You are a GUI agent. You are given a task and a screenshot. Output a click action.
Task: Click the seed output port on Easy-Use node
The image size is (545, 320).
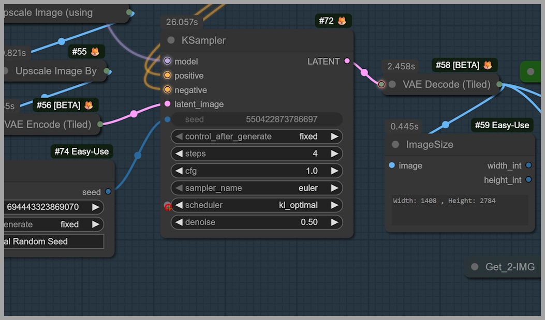click(108, 192)
